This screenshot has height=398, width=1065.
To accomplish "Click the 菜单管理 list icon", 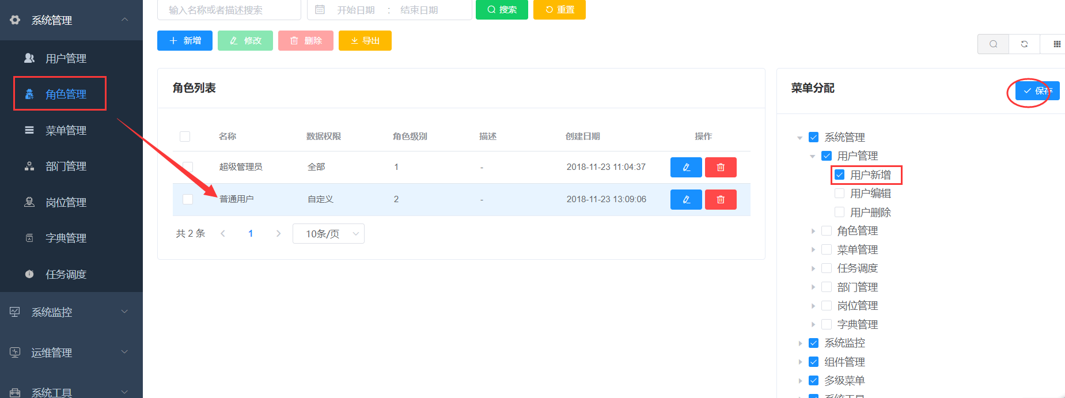I will click(29, 130).
